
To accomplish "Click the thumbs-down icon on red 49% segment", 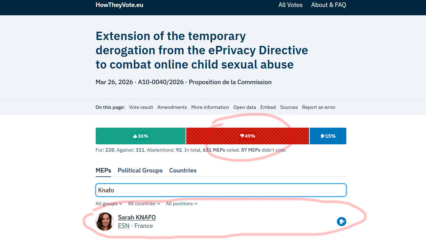I will (242, 136).
